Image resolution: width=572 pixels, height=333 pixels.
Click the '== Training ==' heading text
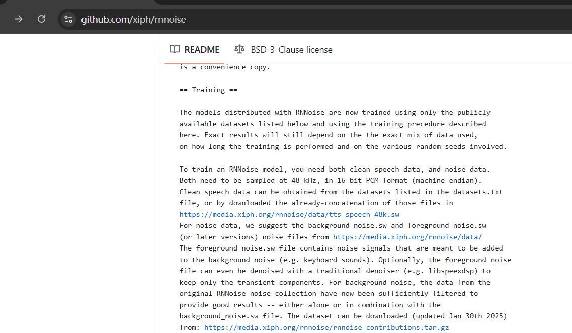(x=208, y=90)
